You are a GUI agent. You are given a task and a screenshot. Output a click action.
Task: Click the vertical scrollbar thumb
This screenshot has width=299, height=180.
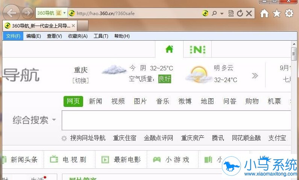point(294,54)
